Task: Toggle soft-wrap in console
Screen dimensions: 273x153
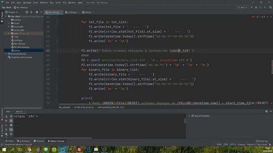Action: pos(11,116)
